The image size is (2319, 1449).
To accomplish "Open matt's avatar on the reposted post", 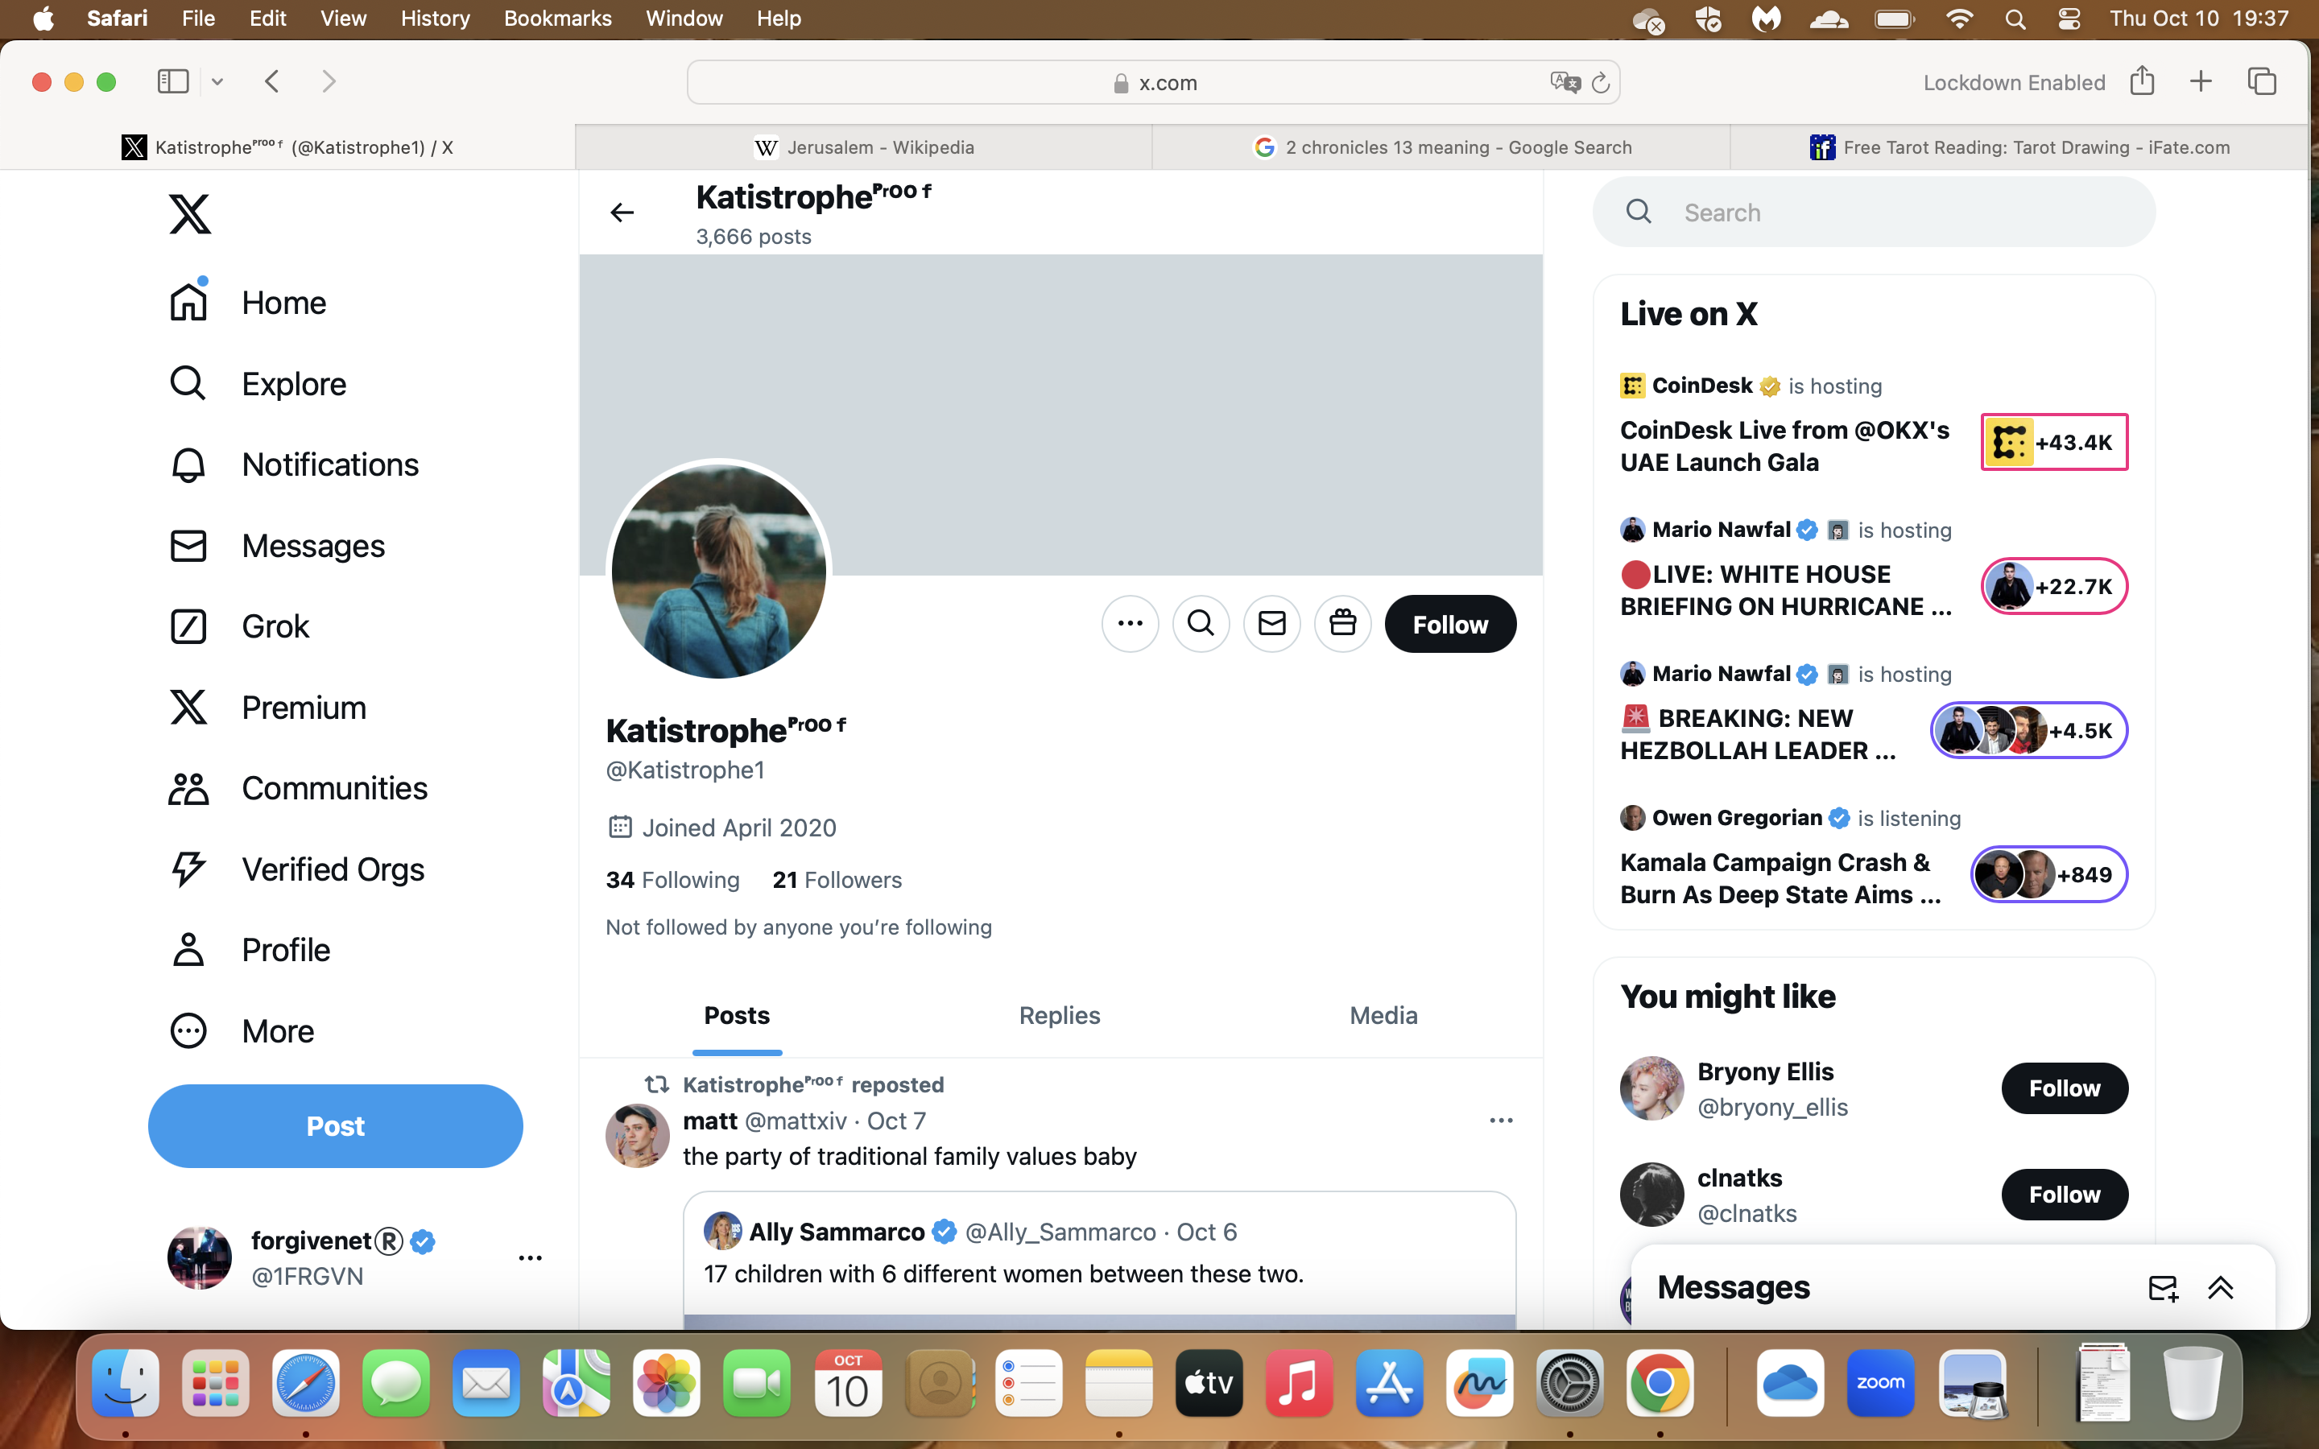I will 637,1137.
